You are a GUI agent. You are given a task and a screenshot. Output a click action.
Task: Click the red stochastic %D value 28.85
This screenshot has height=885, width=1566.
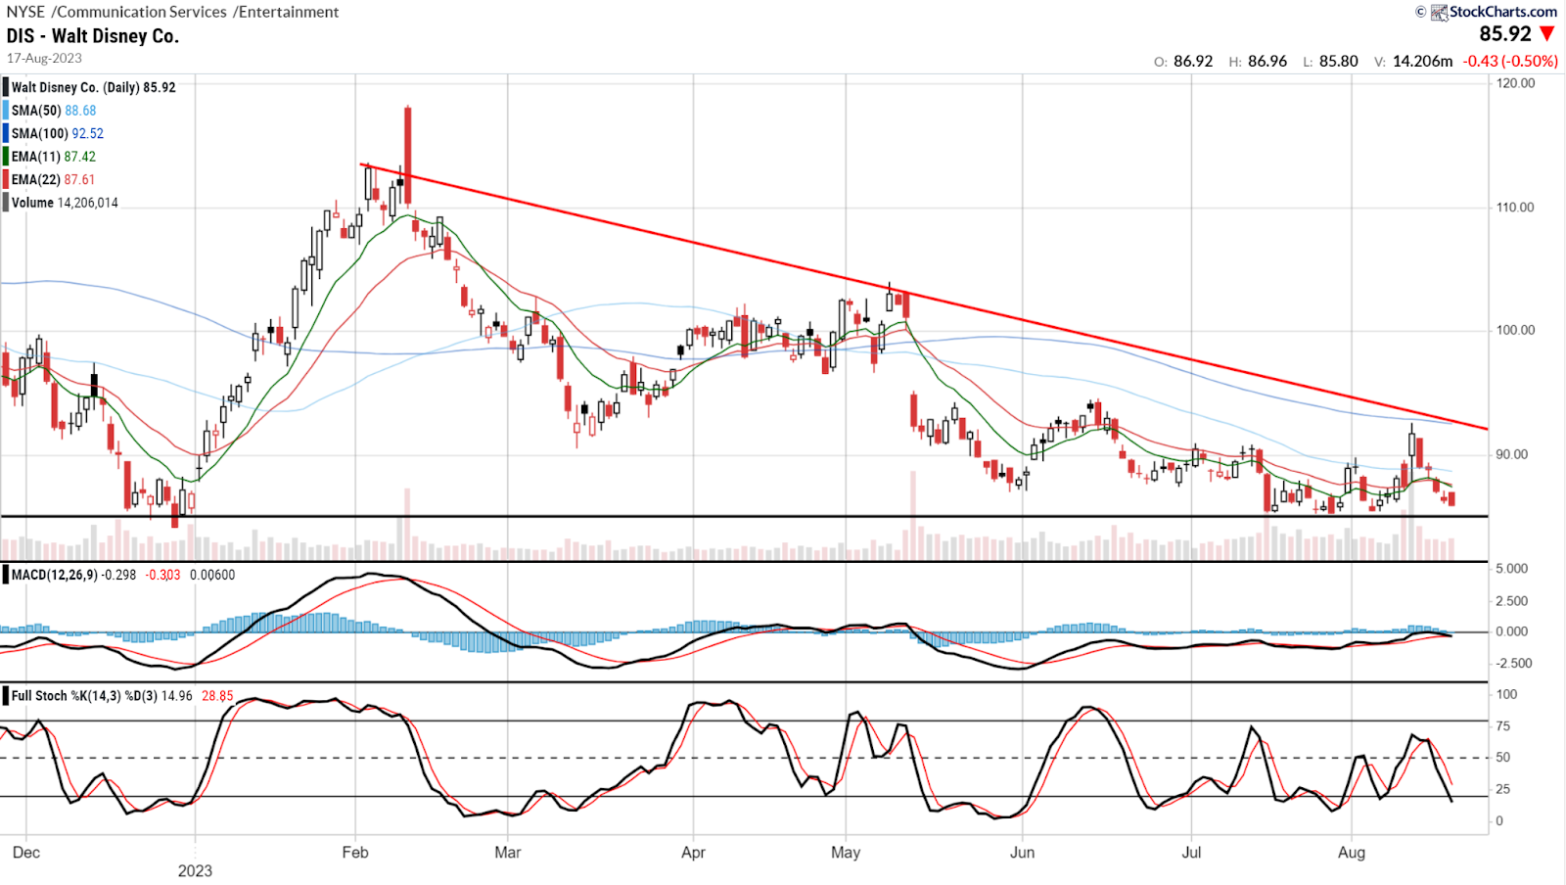[x=217, y=696]
